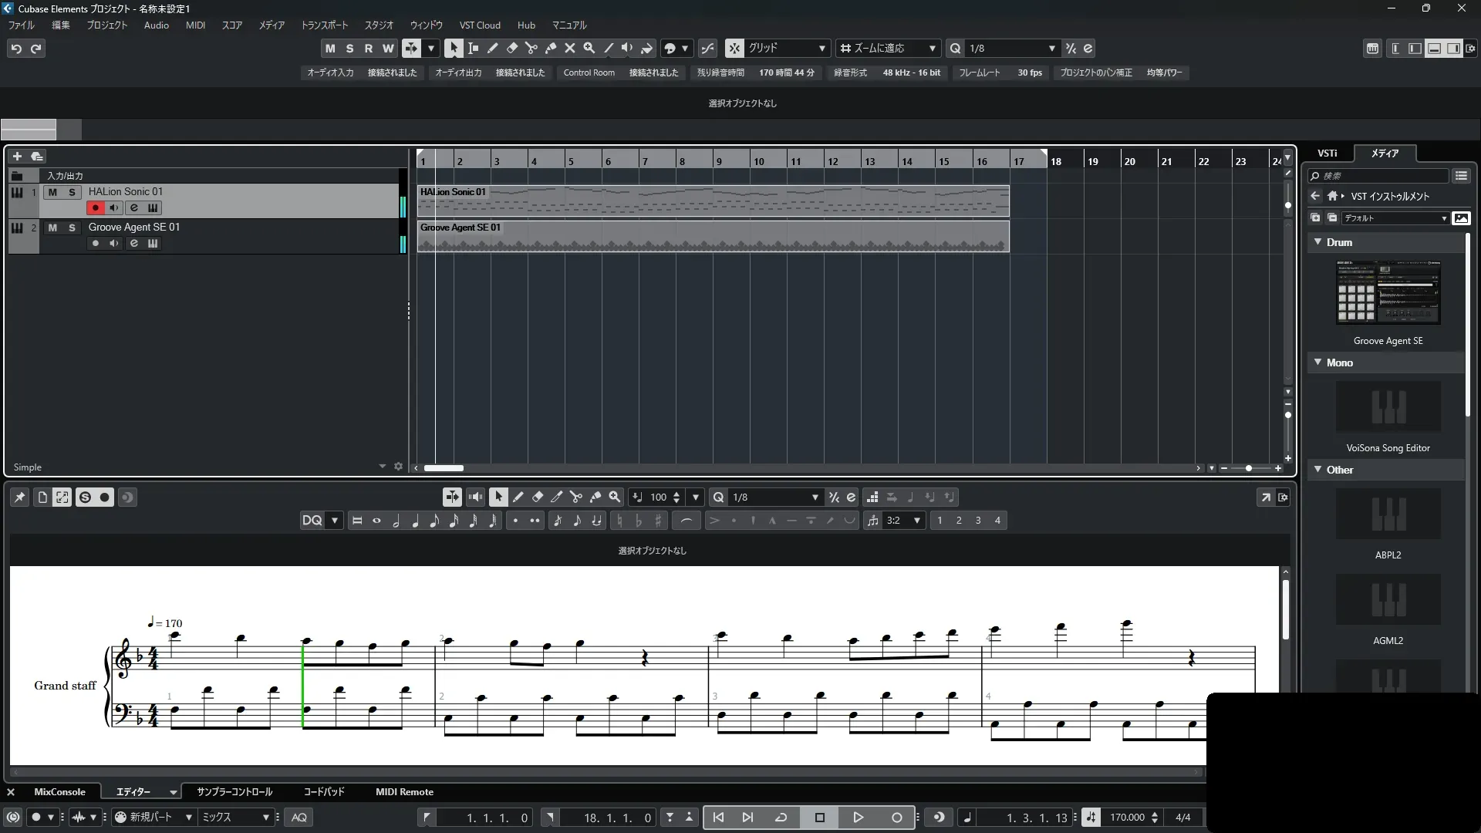
Task: Select the Scissors split tool in main toolbar
Action: point(531,48)
